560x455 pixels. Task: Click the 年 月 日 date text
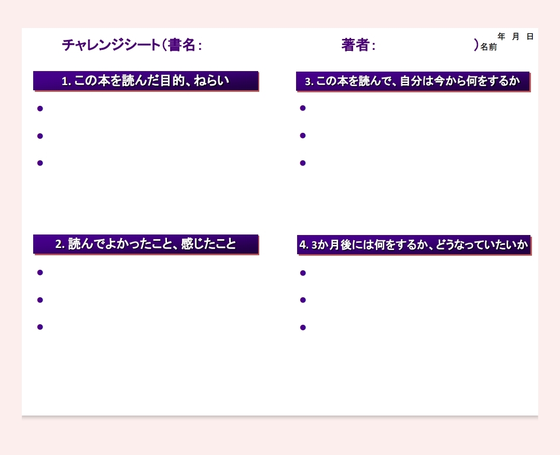point(515,36)
